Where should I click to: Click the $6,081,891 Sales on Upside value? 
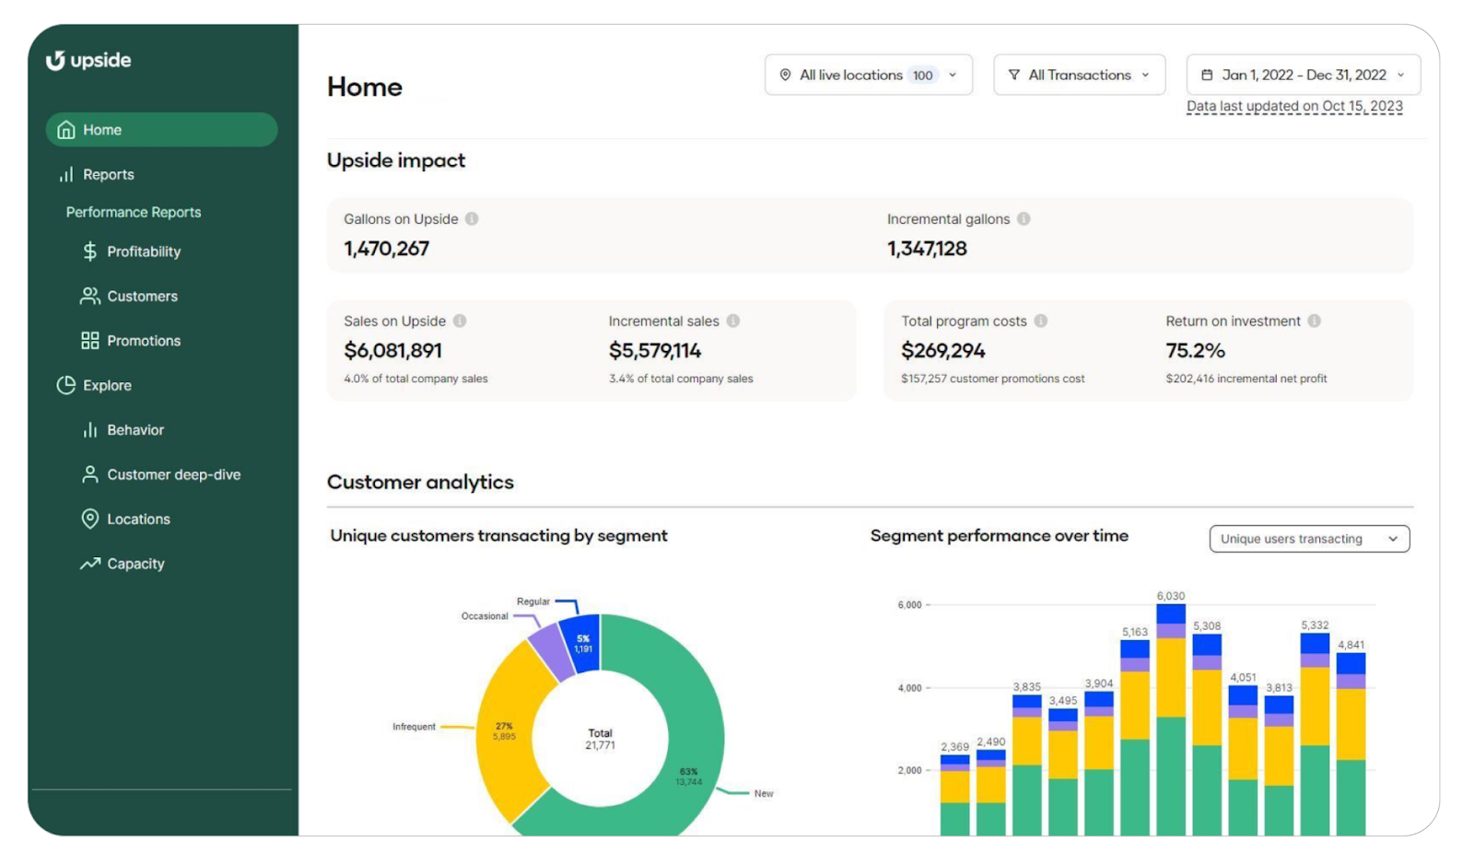click(393, 350)
